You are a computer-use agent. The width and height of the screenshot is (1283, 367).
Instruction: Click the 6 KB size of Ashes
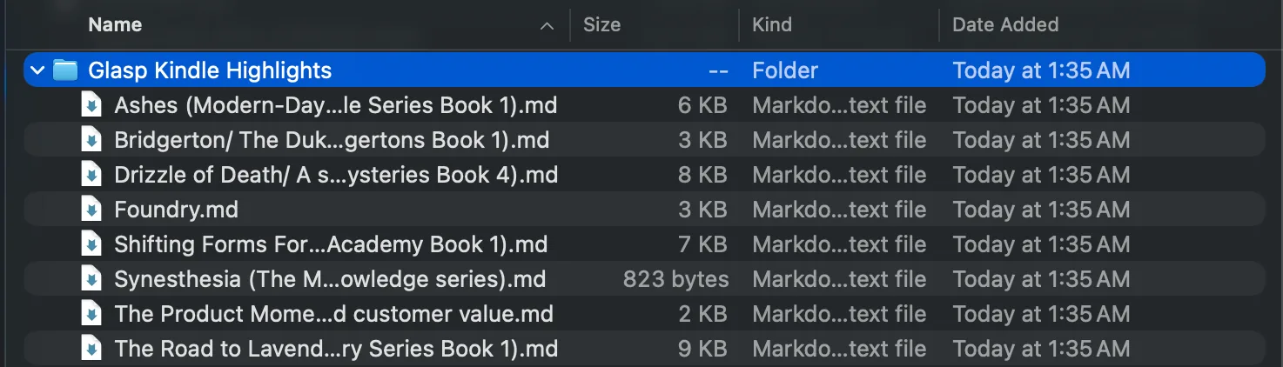point(702,105)
